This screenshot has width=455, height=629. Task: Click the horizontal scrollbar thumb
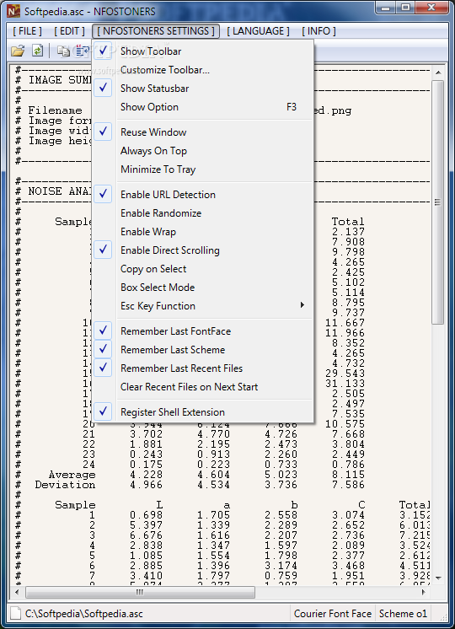pyautogui.click(x=140, y=592)
